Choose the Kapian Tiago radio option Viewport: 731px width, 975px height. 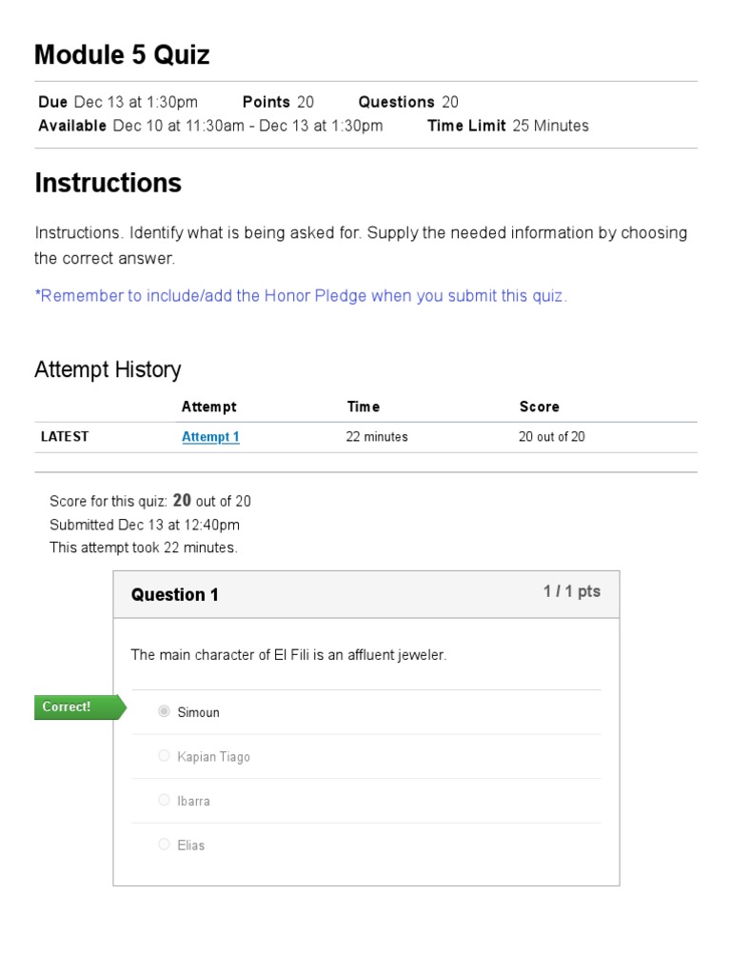pos(165,756)
